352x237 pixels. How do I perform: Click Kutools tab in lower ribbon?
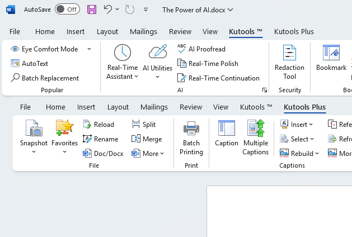pyautogui.click(x=256, y=107)
